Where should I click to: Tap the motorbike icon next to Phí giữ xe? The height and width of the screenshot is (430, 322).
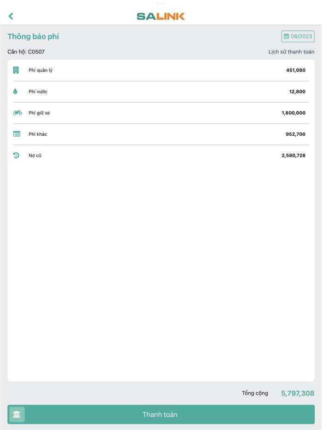point(17,112)
